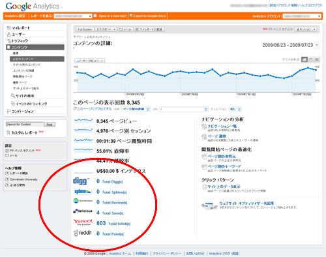Open the Analytics アカウント dropdown
Screen dimensions: 326x257
[302, 16]
